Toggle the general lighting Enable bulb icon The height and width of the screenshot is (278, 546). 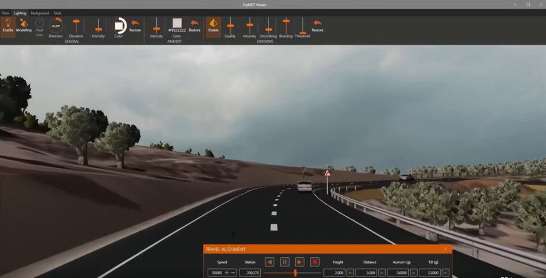8,27
